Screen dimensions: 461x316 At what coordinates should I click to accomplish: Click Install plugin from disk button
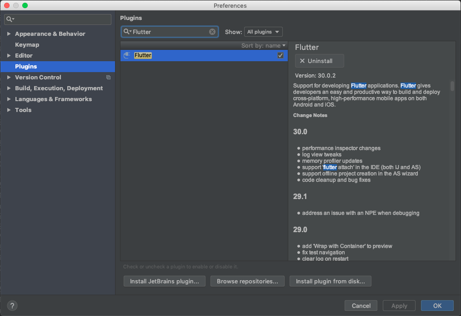coord(330,281)
